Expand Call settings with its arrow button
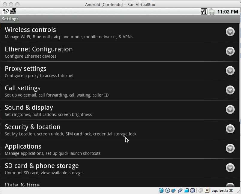241x194 pixels. [x=230, y=90]
